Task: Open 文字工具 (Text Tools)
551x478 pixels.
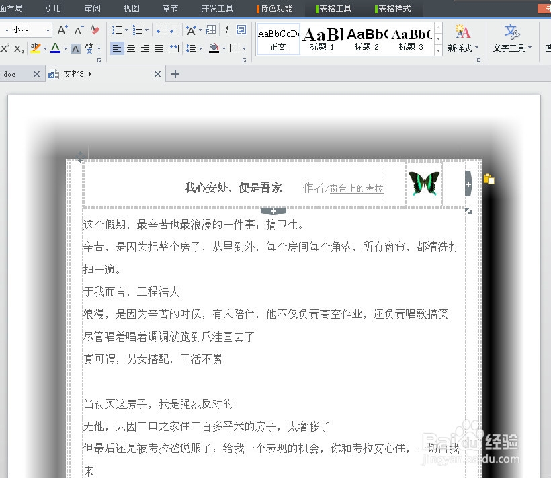Action: pos(509,42)
